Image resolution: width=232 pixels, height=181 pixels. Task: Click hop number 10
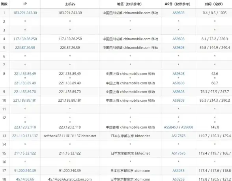tap(4, 101)
